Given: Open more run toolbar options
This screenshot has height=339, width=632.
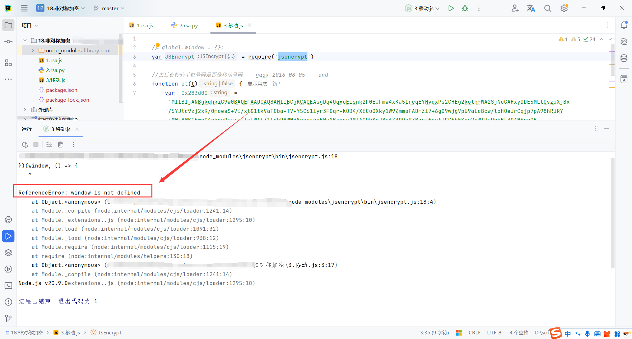Looking at the screenshot, I should (74, 144).
